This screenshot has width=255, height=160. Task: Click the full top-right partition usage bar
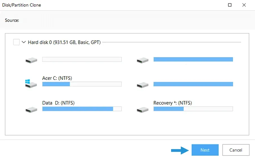(x=193, y=59)
